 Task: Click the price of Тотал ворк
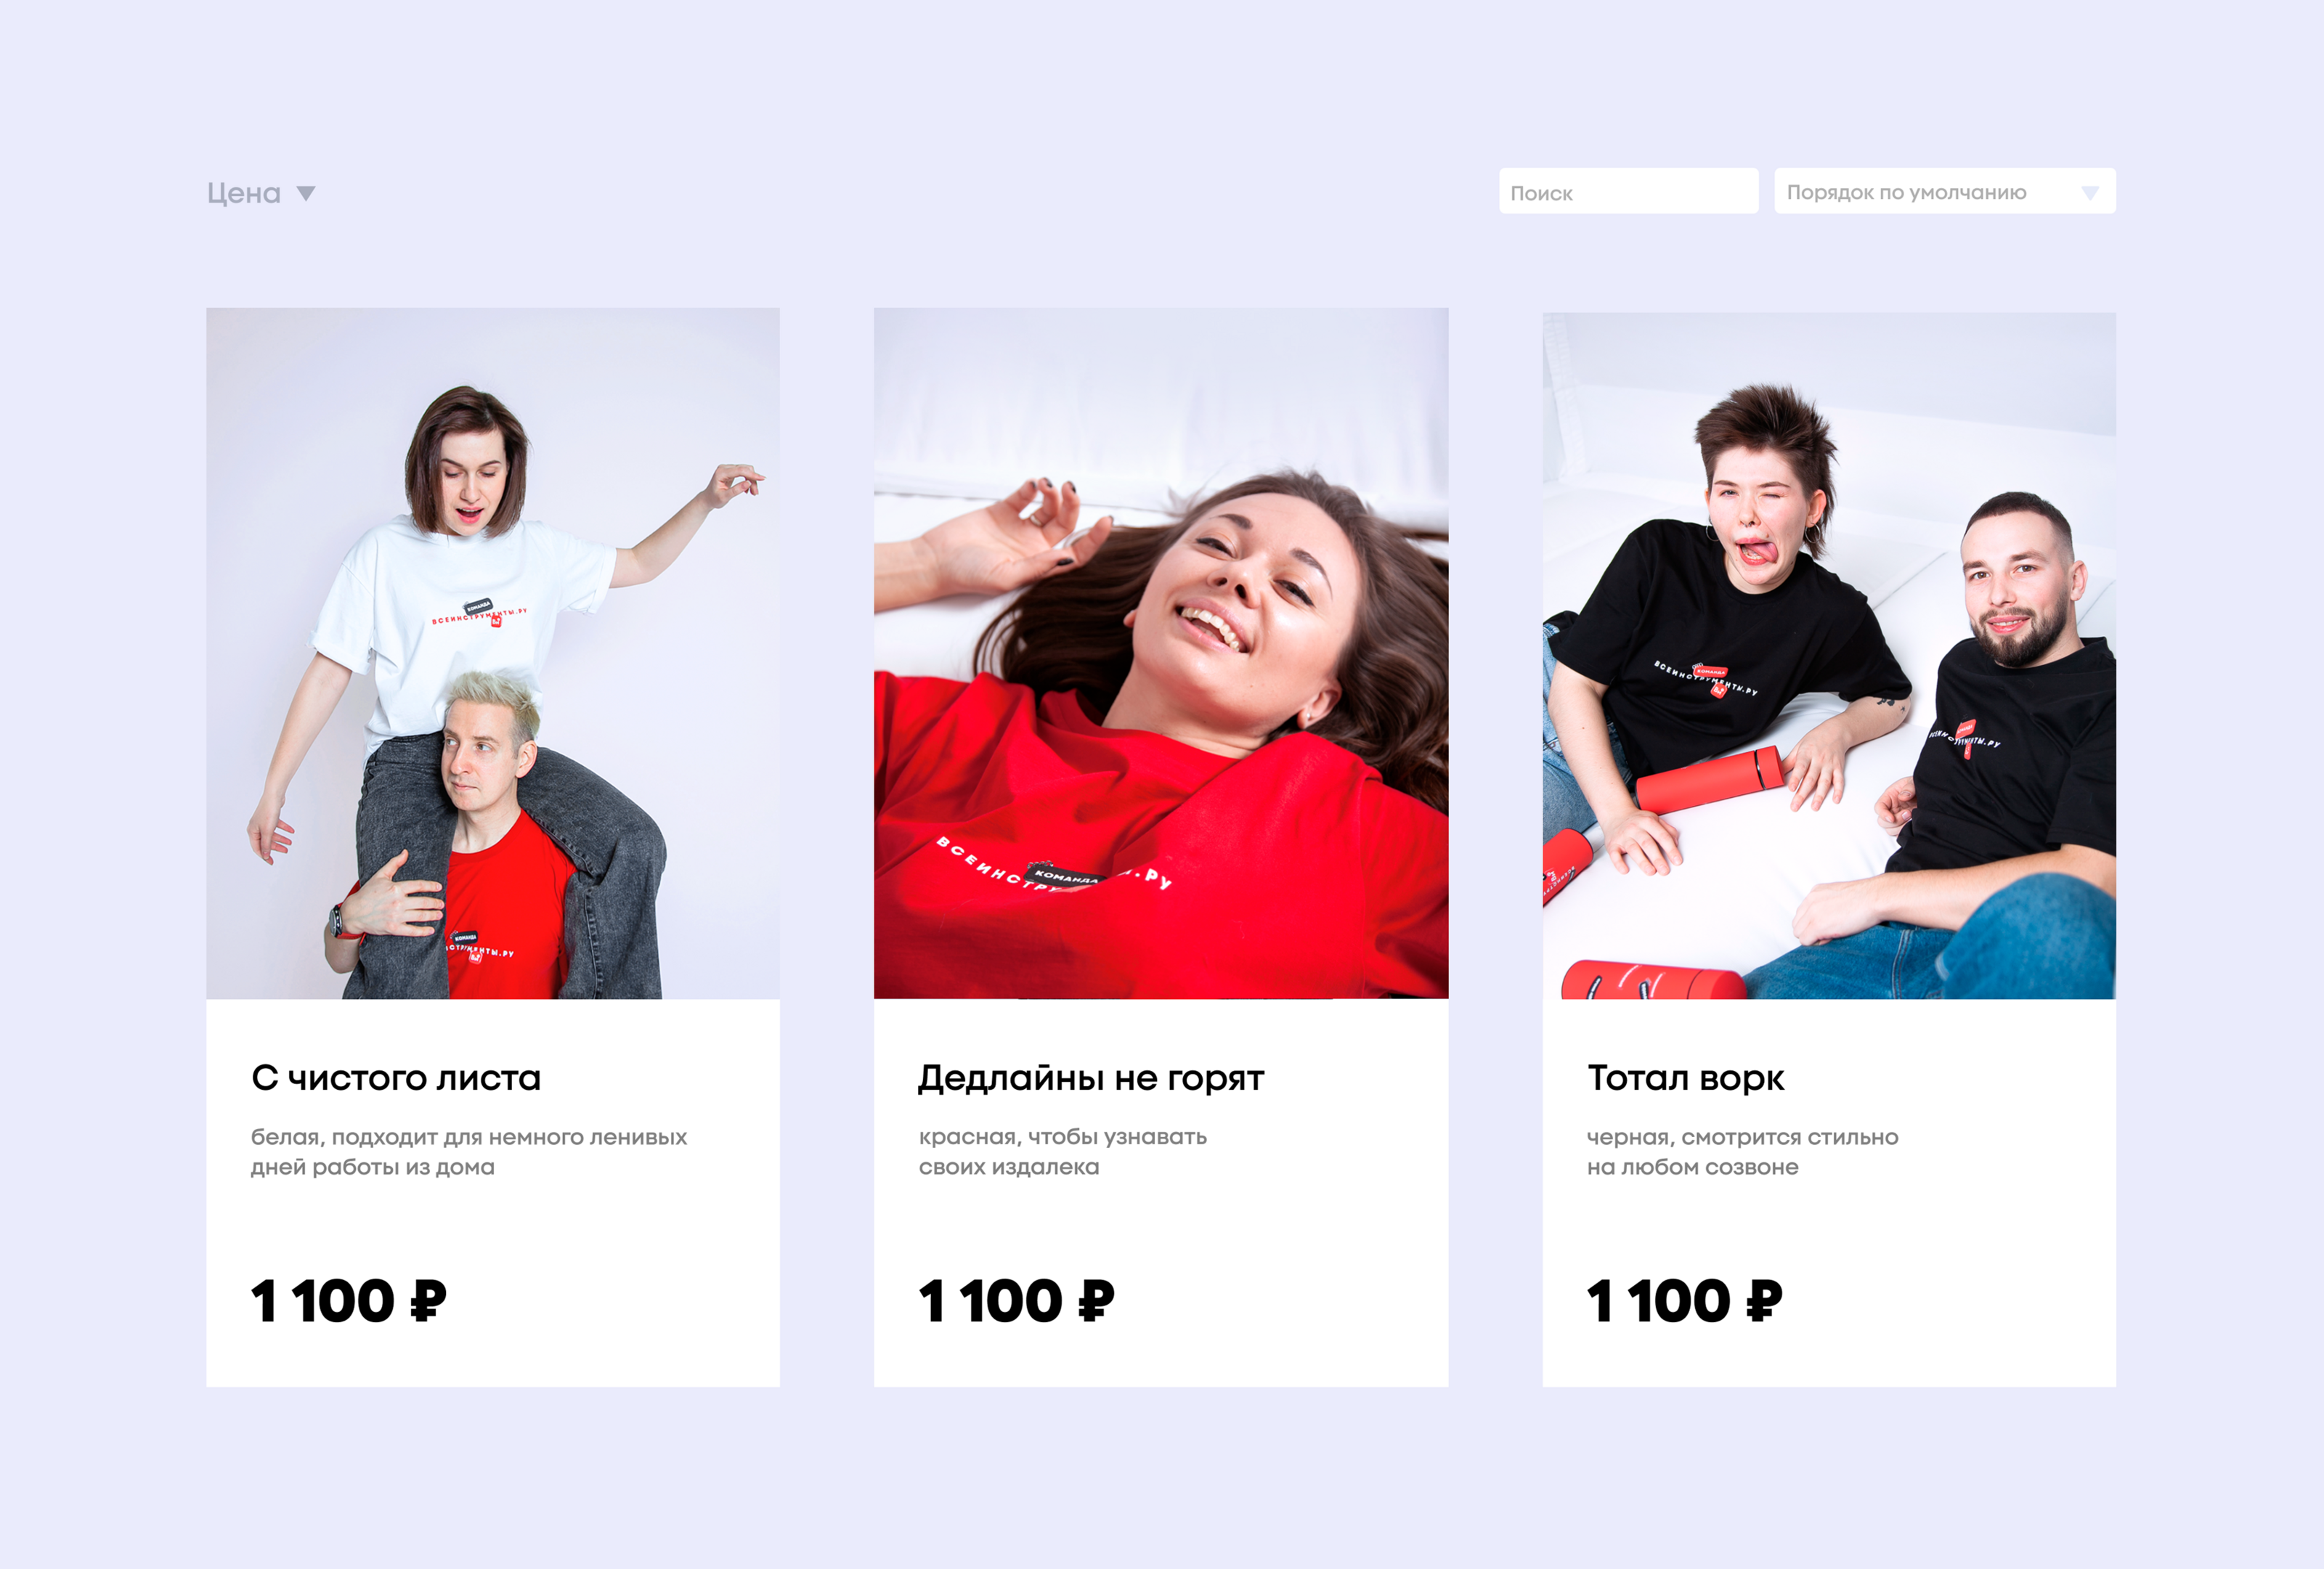[1685, 1301]
